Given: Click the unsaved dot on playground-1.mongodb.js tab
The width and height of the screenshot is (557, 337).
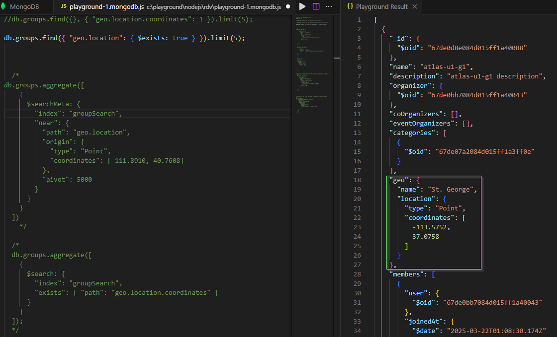Looking at the screenshot, I should (x=288, y=7).
